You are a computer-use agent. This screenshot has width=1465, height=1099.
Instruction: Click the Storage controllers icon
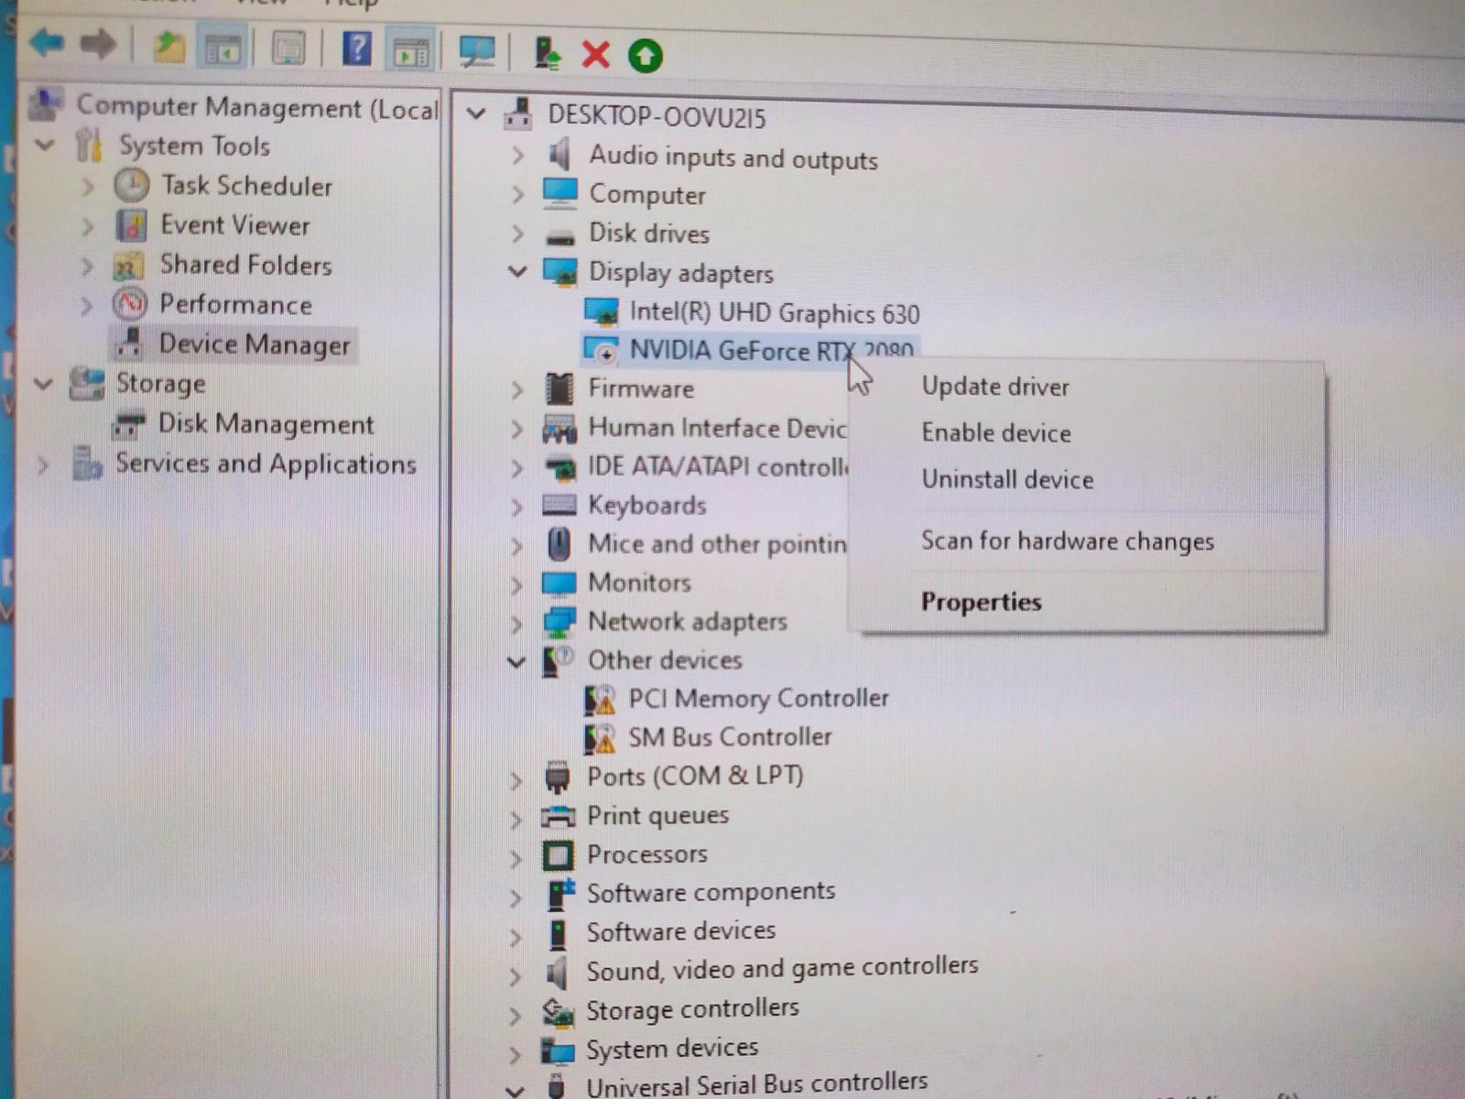click(557, 1012)
